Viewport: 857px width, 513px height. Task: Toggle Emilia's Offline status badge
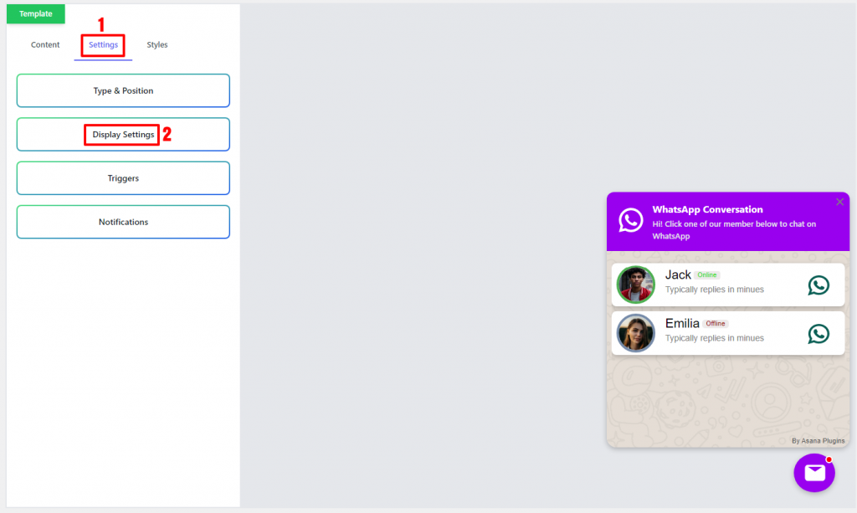(716, 323)
